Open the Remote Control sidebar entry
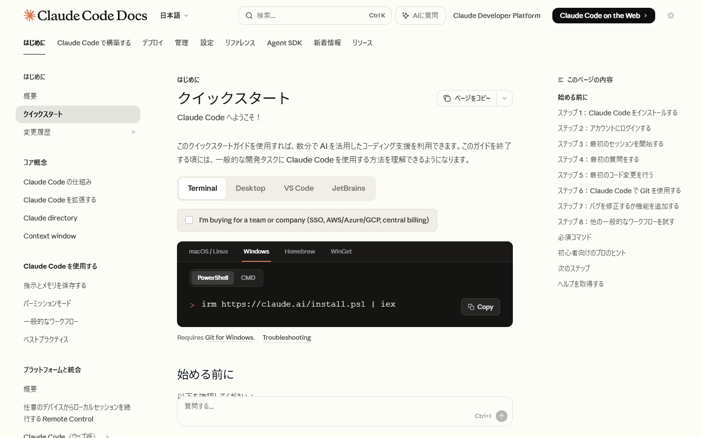Screen dimensions: 702x438 (78, 413)
